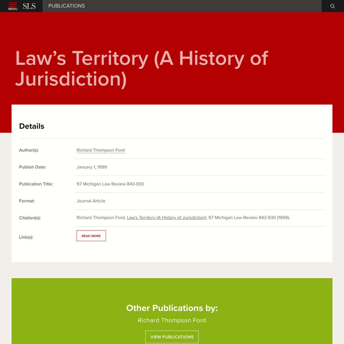The image size is (344, 344).
Task: Go to PUBLICATIONS section header
Action: coord(66,6)
